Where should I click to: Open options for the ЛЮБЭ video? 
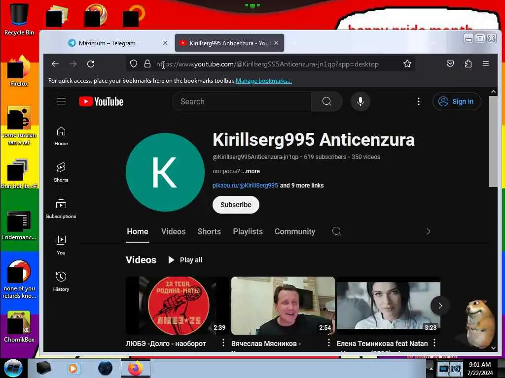point(223,343)
